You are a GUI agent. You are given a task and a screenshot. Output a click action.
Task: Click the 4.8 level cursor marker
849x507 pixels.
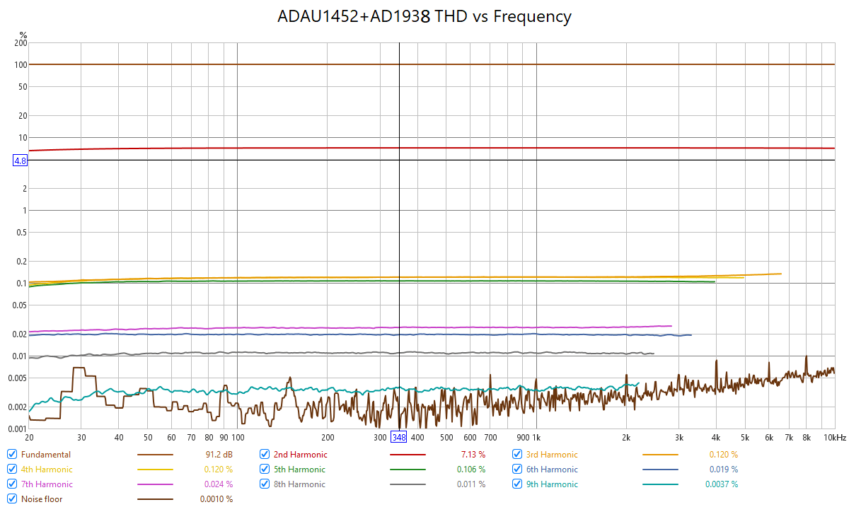tap(20, 161)
